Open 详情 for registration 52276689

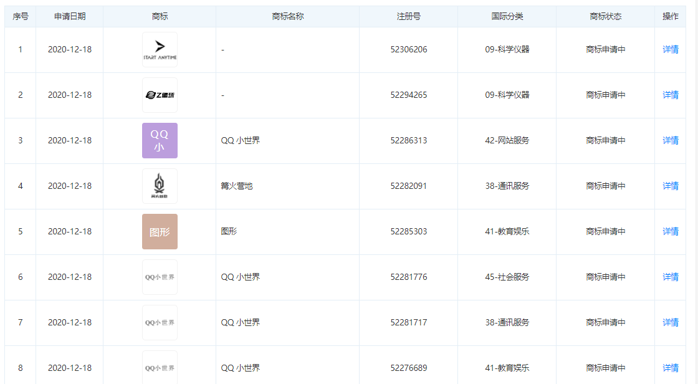671,368
